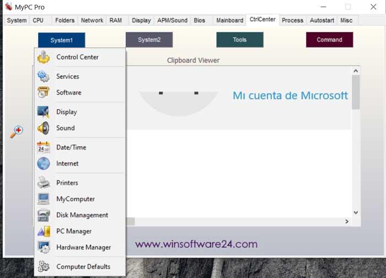Image resolution: width=386 pixels, height=278 pixels.
Task: Open Date/Time from the dropdown menu
Action: tap(80, 147)
